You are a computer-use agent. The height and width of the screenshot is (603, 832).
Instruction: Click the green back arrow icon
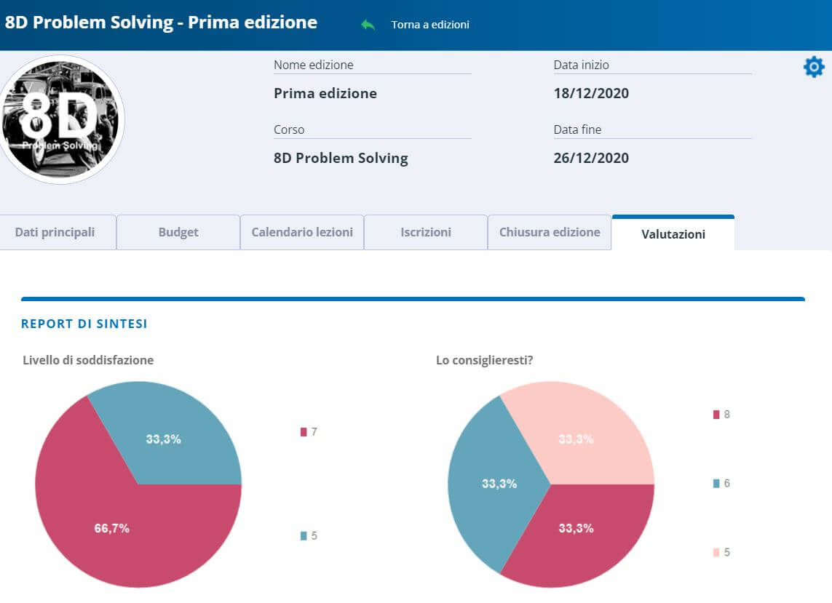coord(368,23)
